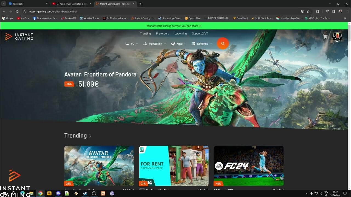Expand the Nintendo platform dropdown
Screen dimensions: 351x197
pyautogui.click(x=202, y=44)
